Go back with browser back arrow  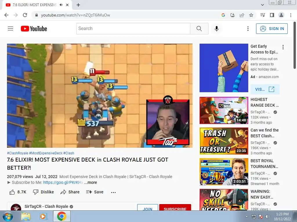point(6,15)
